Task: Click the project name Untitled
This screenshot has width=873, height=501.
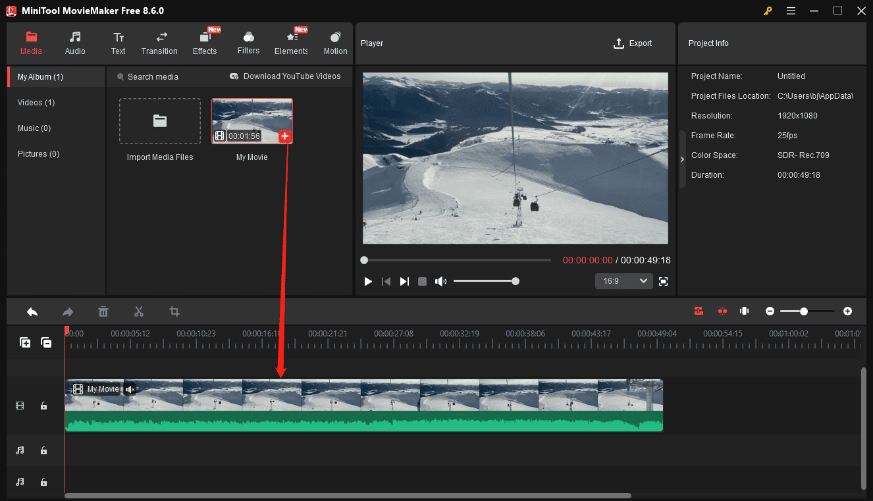Action: click(x=791, y=76)
